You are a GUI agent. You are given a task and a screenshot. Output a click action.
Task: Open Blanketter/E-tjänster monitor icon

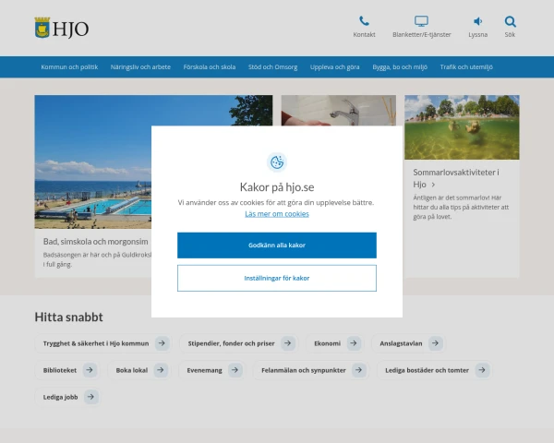[x=422, y=21]
